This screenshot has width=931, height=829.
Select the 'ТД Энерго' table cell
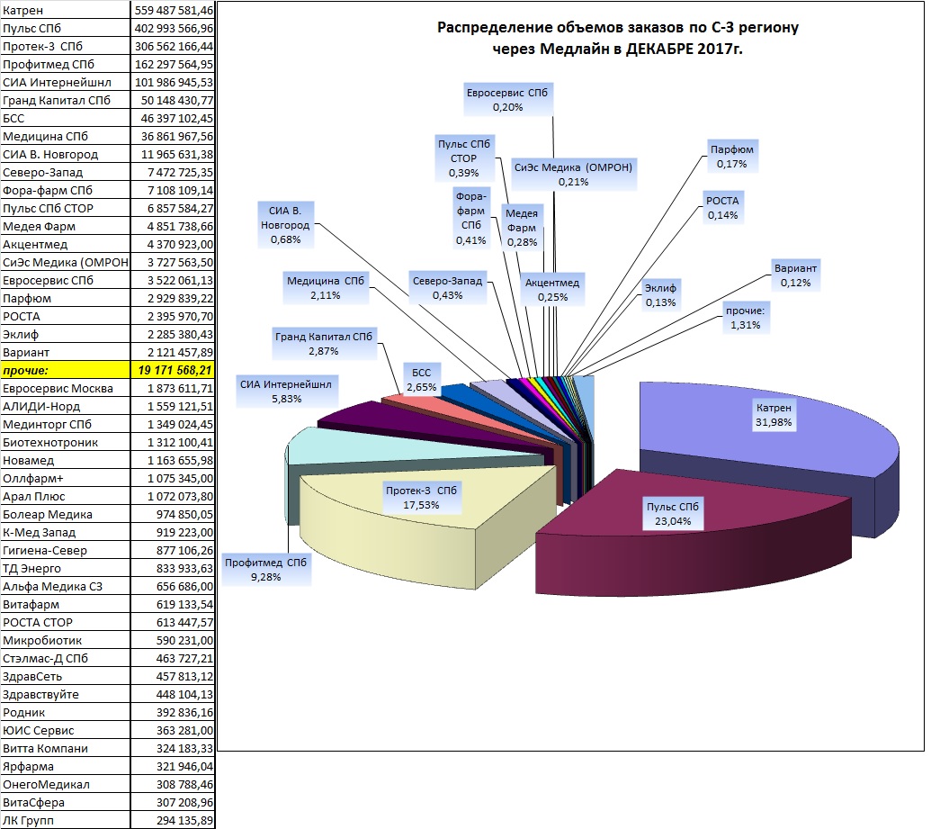pos(66,568)
